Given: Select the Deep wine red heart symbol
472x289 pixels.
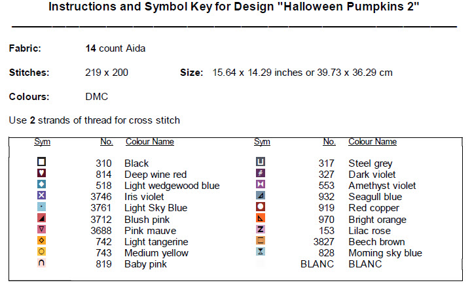Looking at the screenshot, I should pyautogui.click(x=42, y=173).
